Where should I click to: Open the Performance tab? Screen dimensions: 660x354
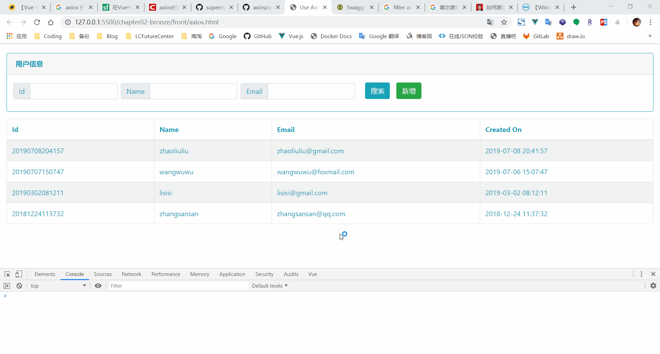166,274
